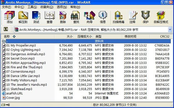Image resolution: width=174 pixels, height=108 pixels.
Task: Click the 信息 (Info) toolbar icon
Action: click(x=103, y=15)
